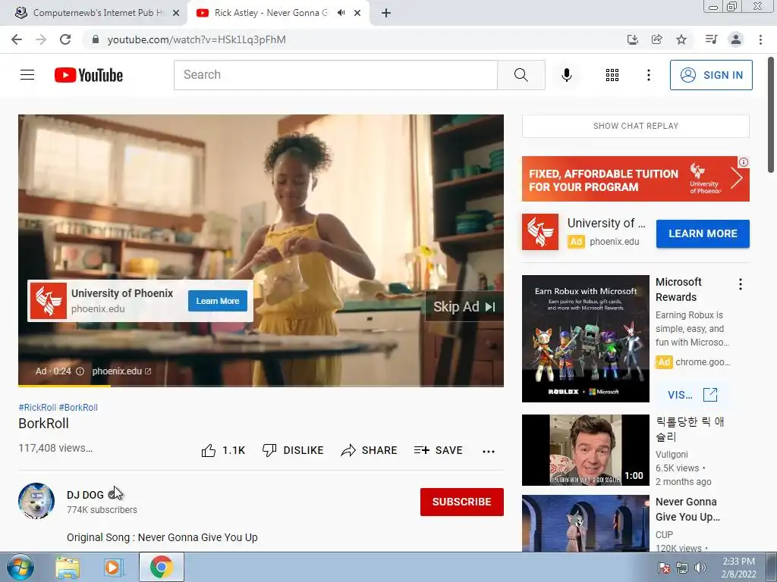Viewport: 777px width, 582px height.
Task: Open Windows Start menu
Action: 20,567
